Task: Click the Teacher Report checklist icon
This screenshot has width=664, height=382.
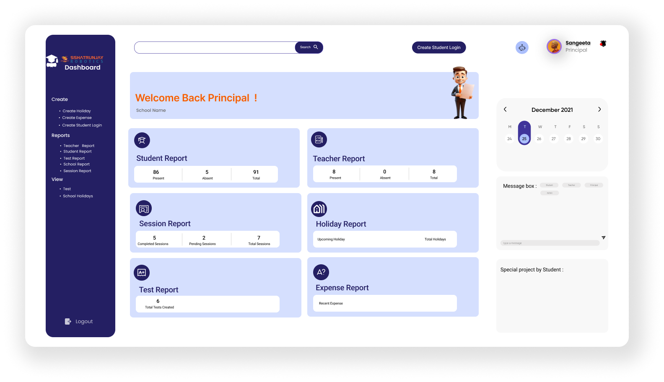Action: point(319,139)
